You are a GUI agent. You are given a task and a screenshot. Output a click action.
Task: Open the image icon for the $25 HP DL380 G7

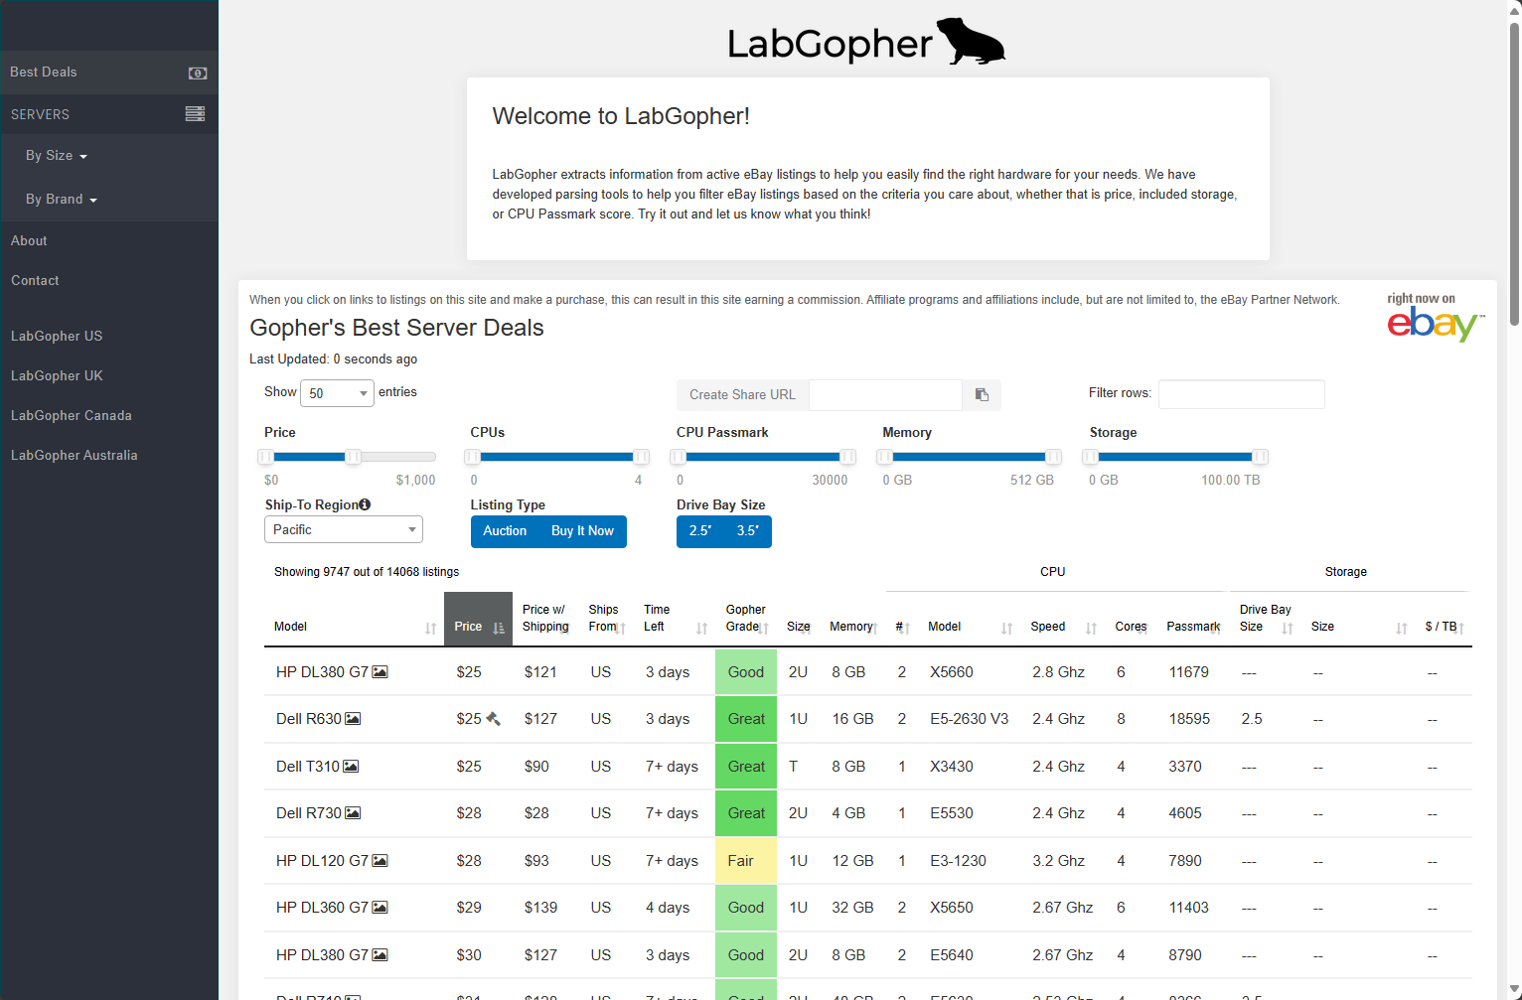pyautogui.click(x=380, y=672)
